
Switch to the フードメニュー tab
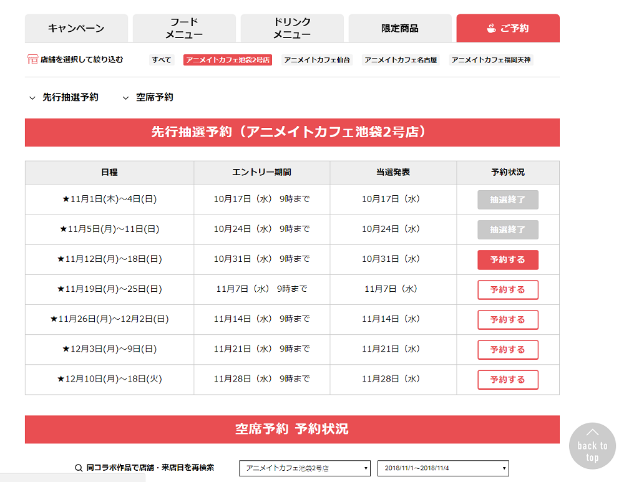184,28
